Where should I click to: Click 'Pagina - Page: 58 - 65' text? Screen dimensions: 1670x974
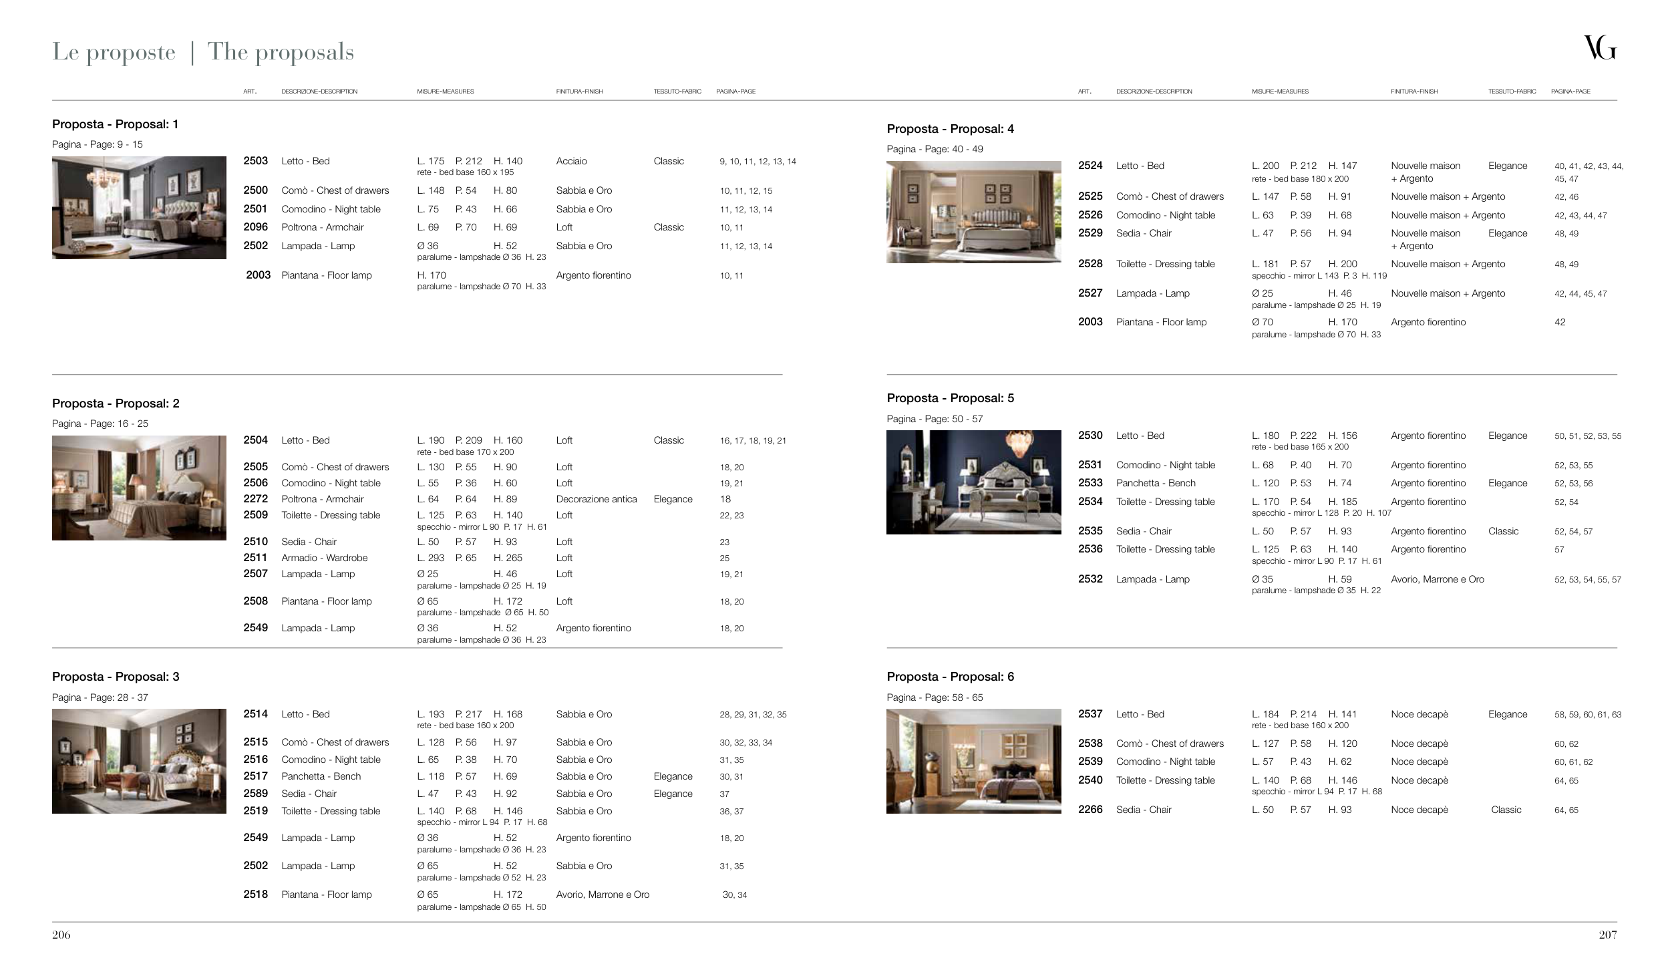pos(935,697)
